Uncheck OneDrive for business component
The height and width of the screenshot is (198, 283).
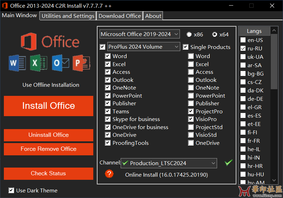click(108, 127)
